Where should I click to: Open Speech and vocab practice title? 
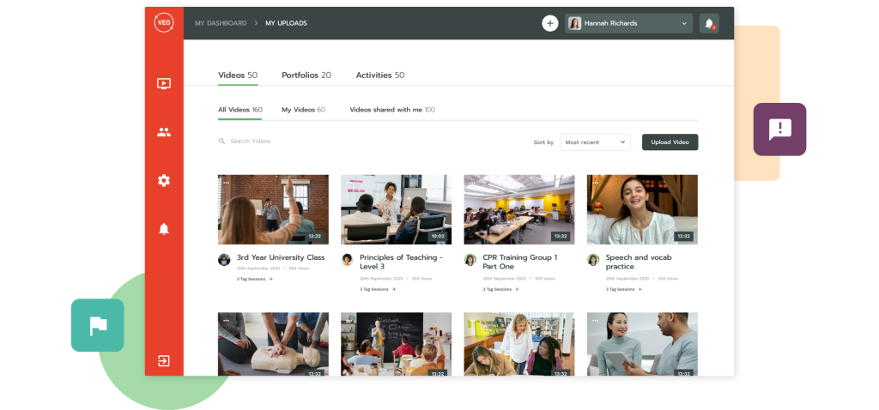tap(639, 262)
